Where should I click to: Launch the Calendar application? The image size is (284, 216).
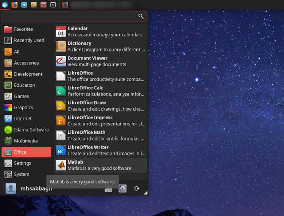[100, 31]
